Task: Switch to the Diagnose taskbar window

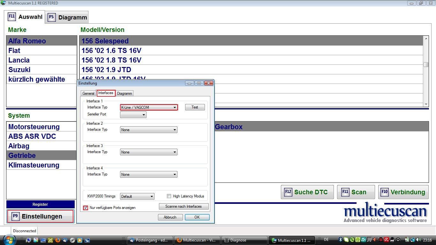Action: pyautogui.click(x=244, y=240)
